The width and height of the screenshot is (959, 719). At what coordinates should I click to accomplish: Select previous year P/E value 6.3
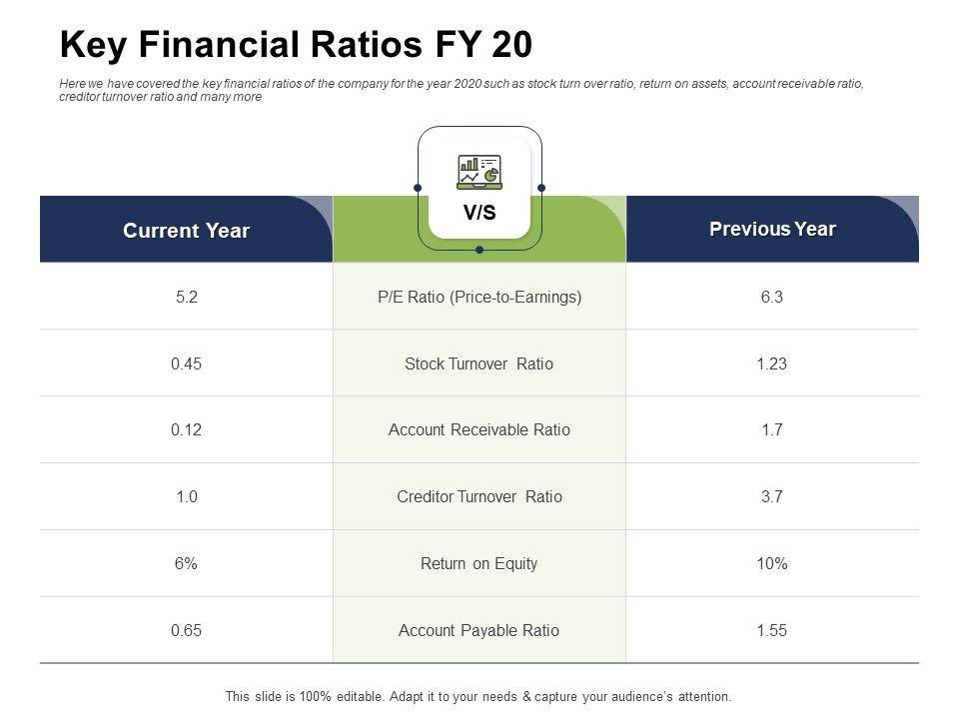click(772, 297)
